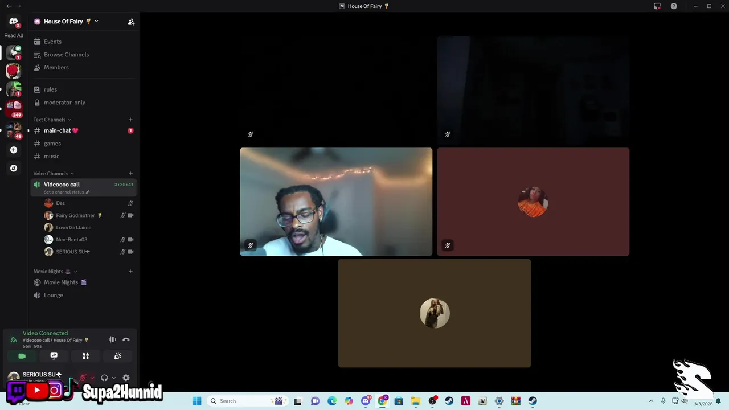Screen dimensions: 729x410
Task: Join the Movie Nights stage channel
Action: coord(83,282)
